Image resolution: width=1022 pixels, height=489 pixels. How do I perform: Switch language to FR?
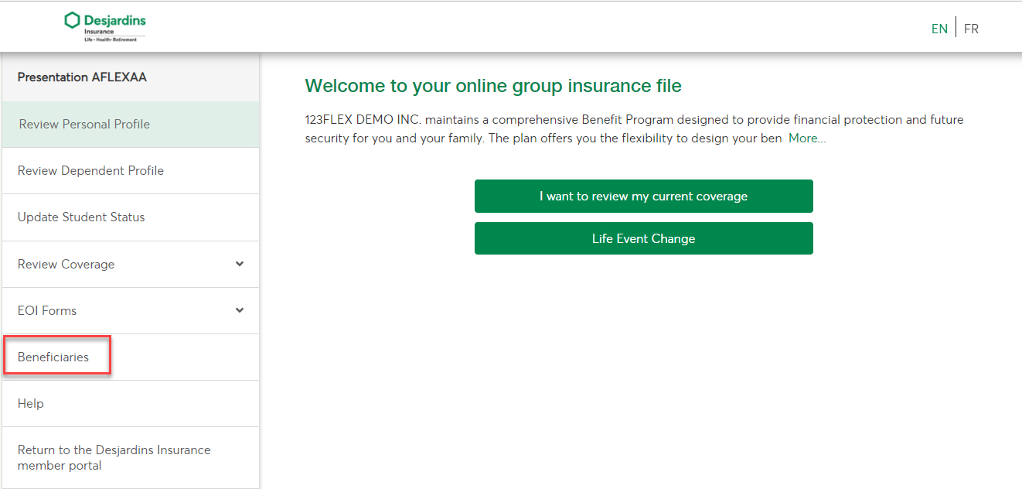971,29
